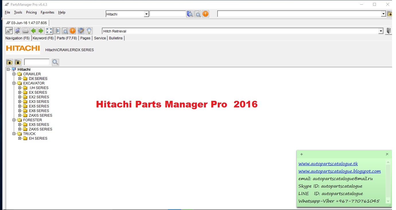The height and width of the screenshot is (210, 396).
Task: Click the sticky note scroll down arrow
Action: (x=388, y=201)
